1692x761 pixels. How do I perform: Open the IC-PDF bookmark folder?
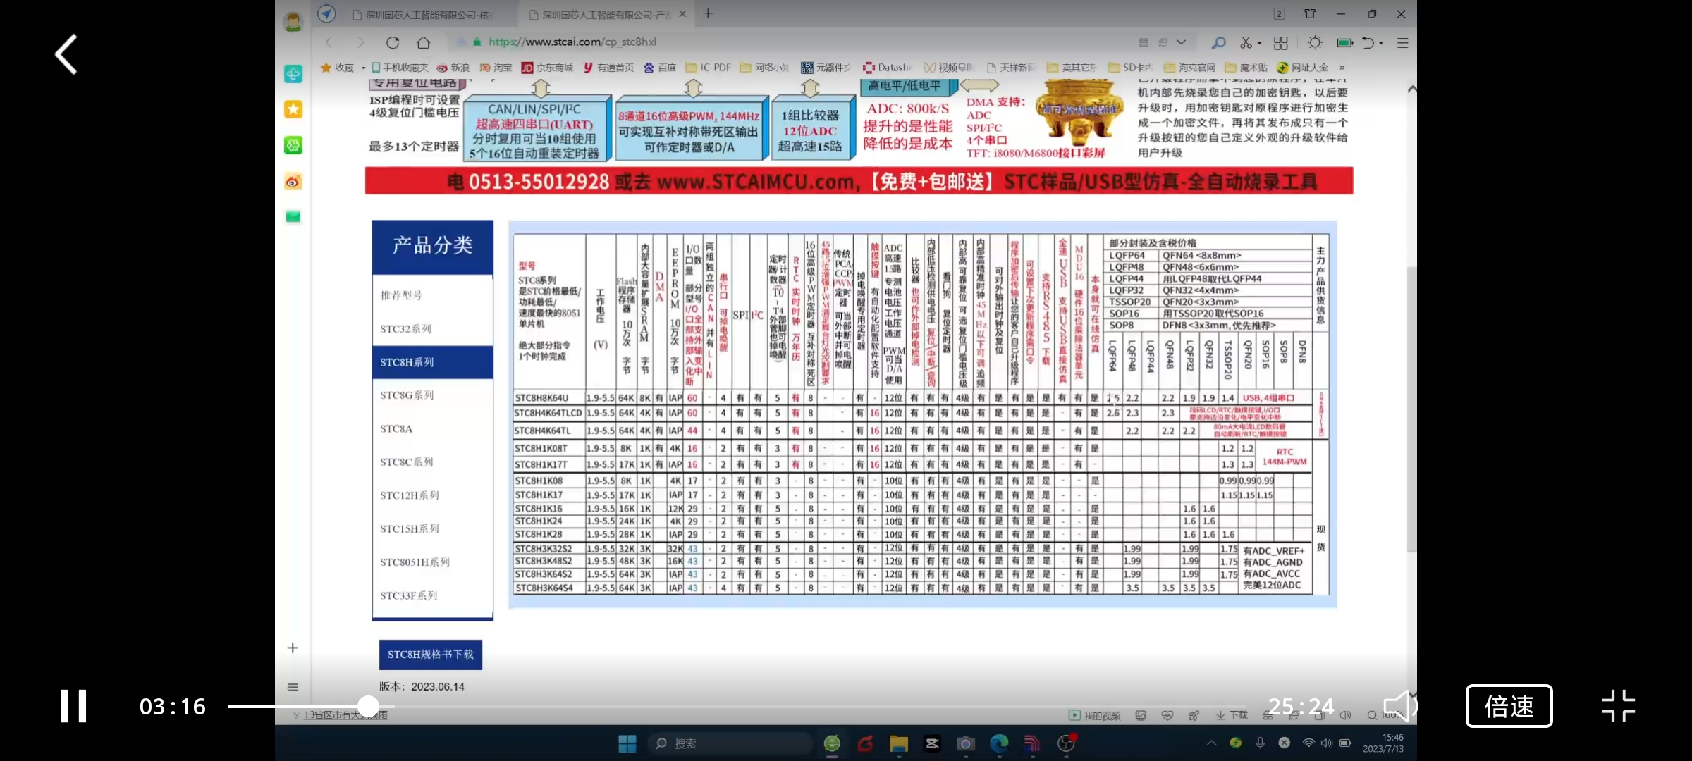[709, 68]
